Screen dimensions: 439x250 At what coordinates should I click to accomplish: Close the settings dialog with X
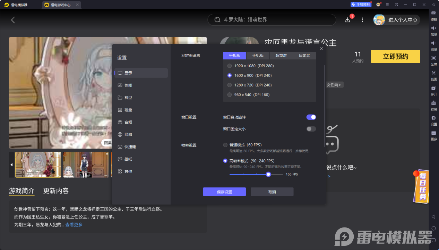click(x=321, y=49)
